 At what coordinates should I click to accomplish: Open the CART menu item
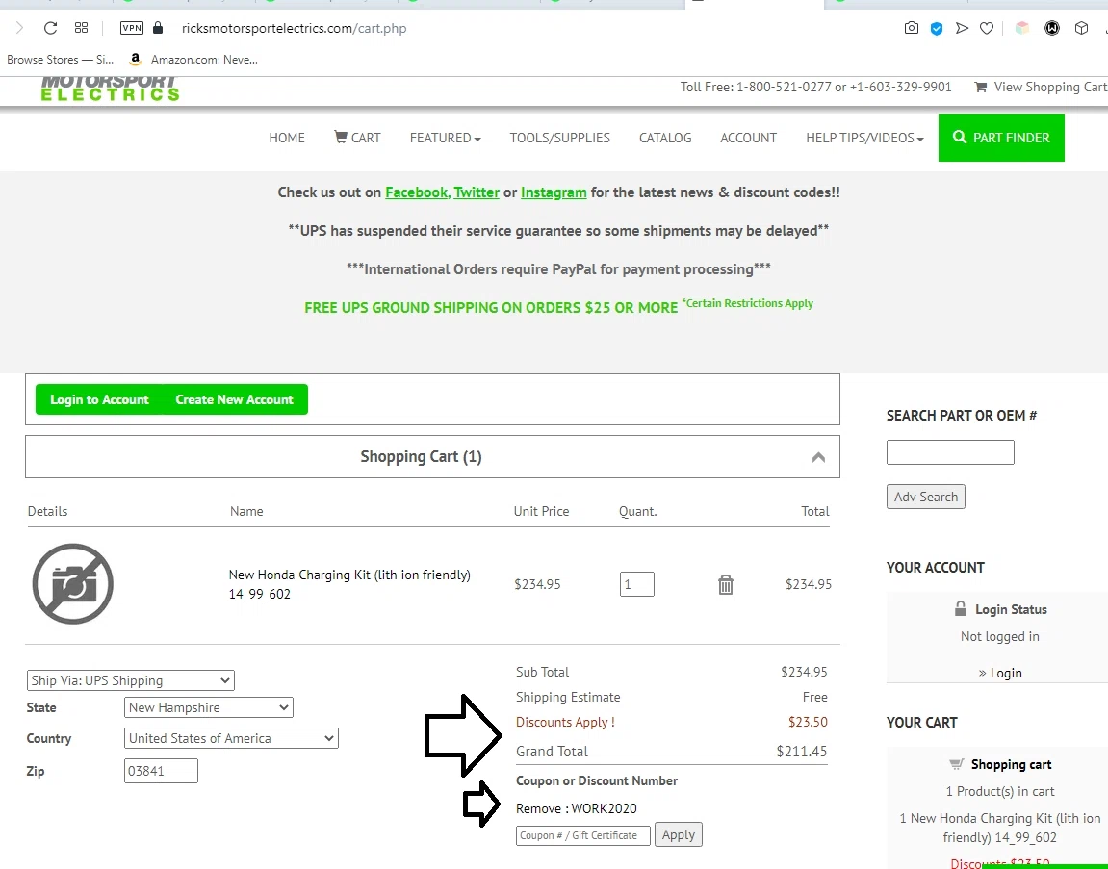point(357,138)
